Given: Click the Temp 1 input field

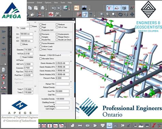Looking at the screenshot, I should pos(28,89).
